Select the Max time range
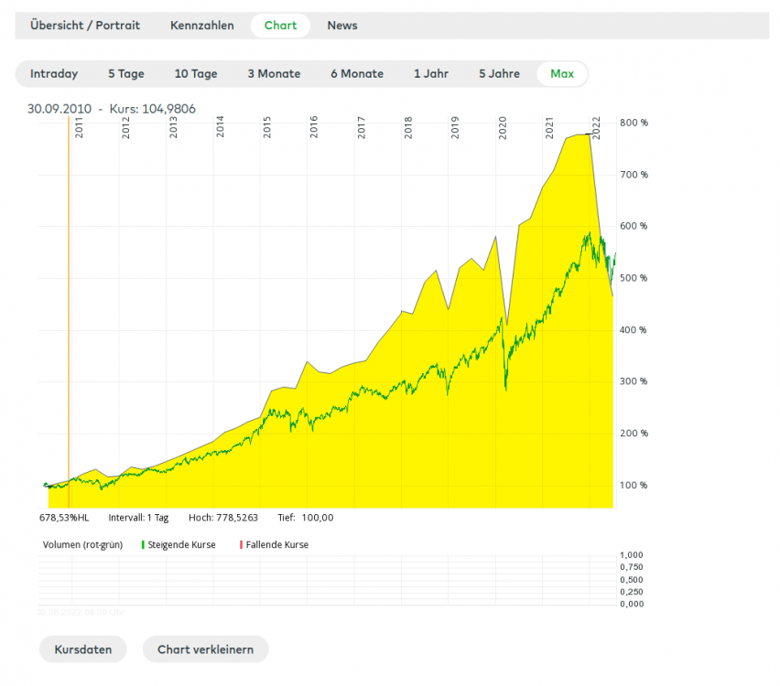Image resolution: width=780 pixels, height=686 pixels. pos(562,74)
